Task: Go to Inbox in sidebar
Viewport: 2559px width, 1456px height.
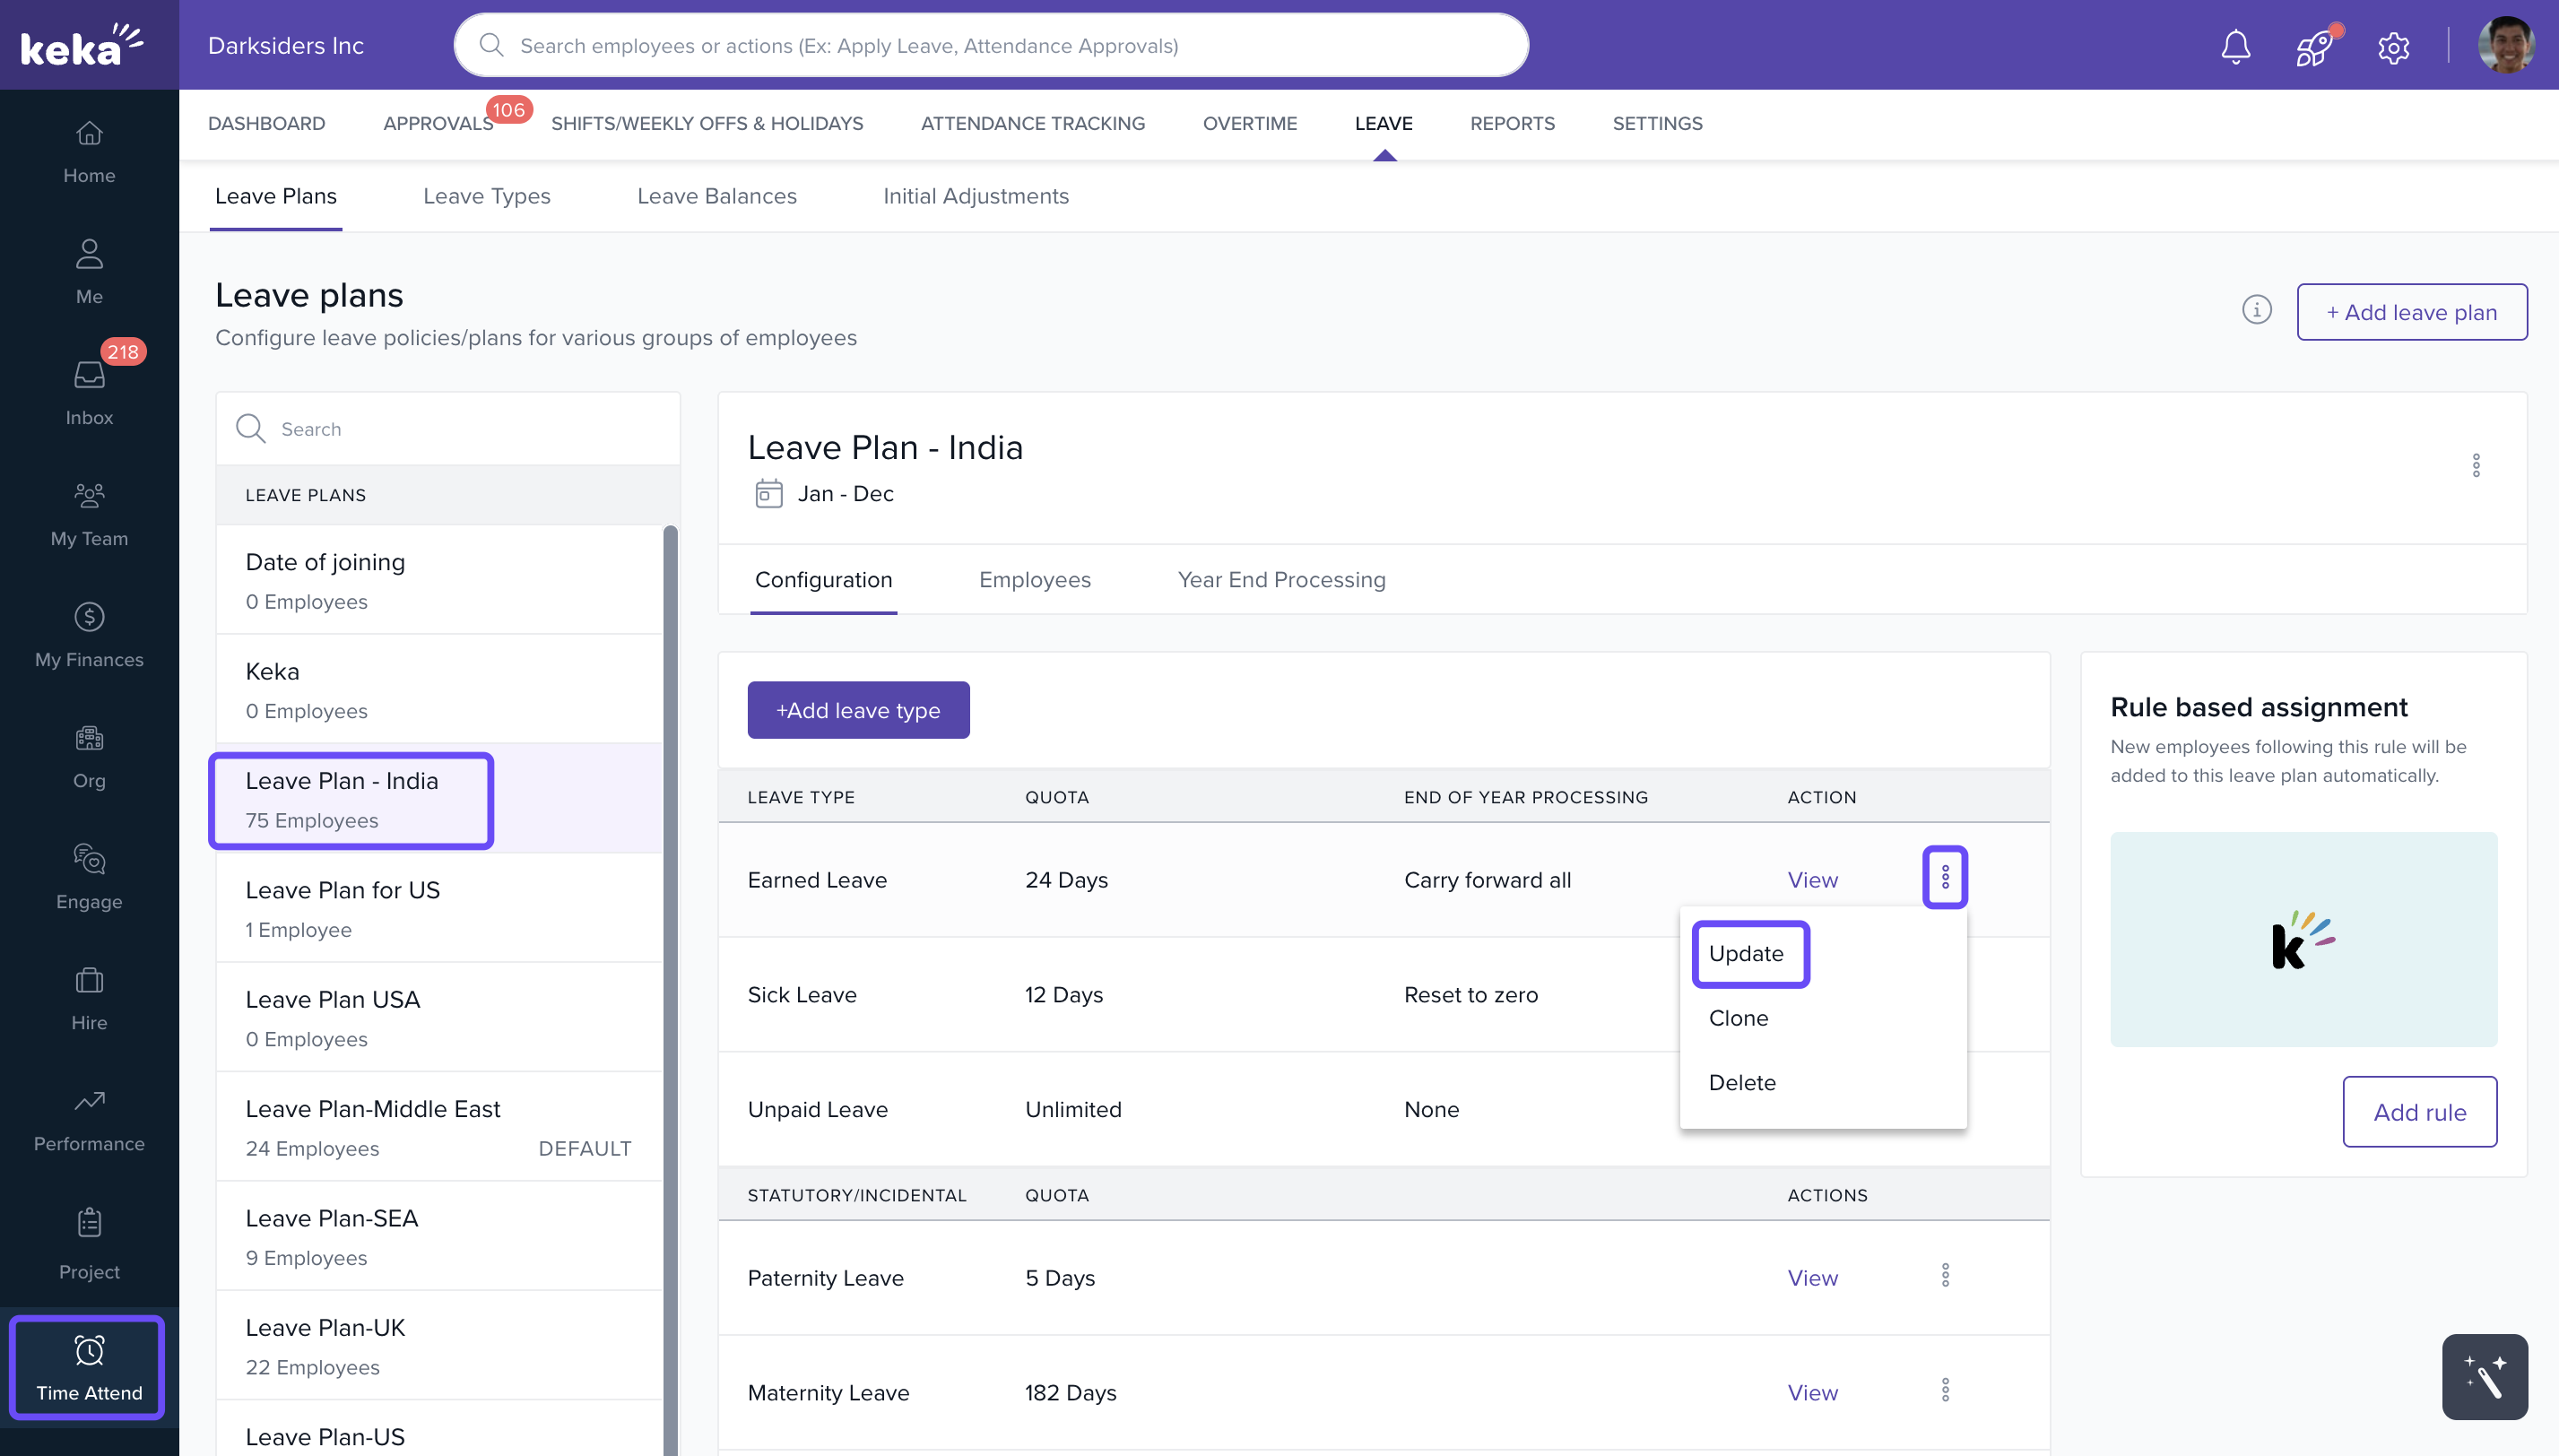Action: point(89,392)
